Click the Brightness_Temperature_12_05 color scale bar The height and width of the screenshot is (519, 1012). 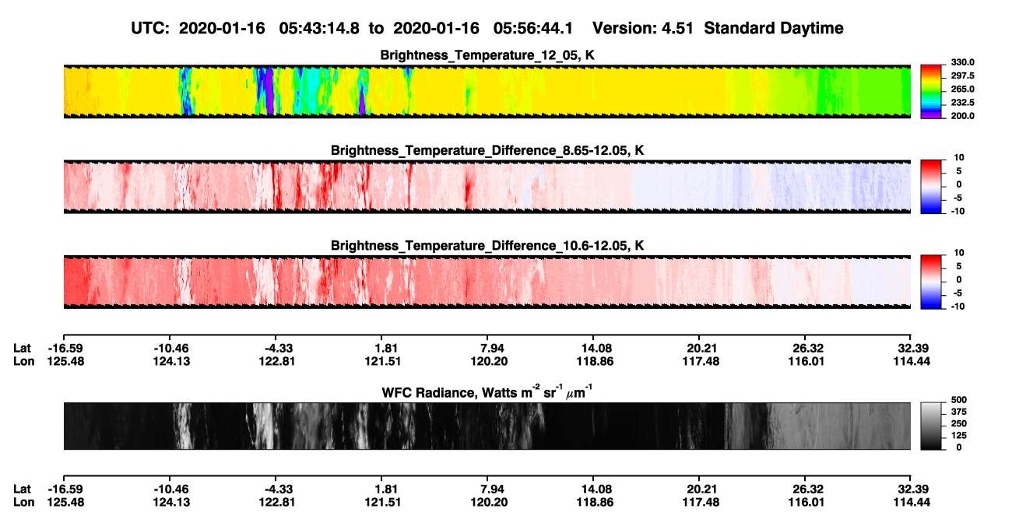931,89
